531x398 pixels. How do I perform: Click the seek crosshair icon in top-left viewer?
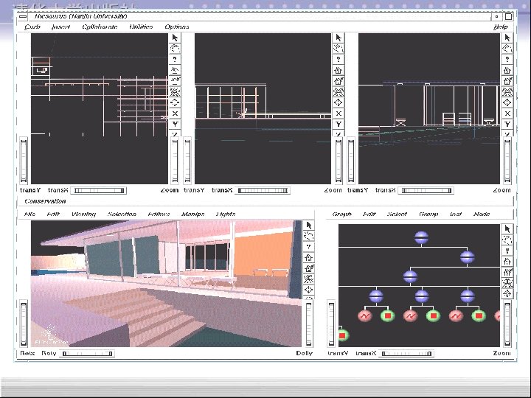pyautogui.click(x=175, y=102)
